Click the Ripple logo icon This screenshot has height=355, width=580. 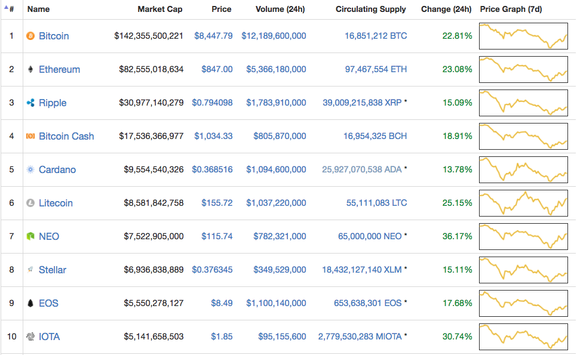30,103
